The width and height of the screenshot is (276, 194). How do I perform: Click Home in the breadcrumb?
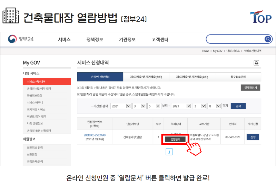(205, 51)
